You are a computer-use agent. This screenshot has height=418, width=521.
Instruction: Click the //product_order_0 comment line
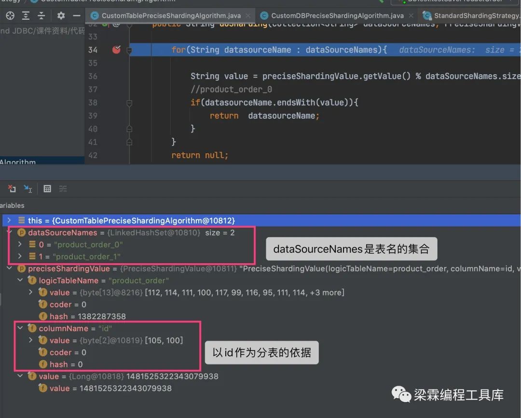point(231,89)
